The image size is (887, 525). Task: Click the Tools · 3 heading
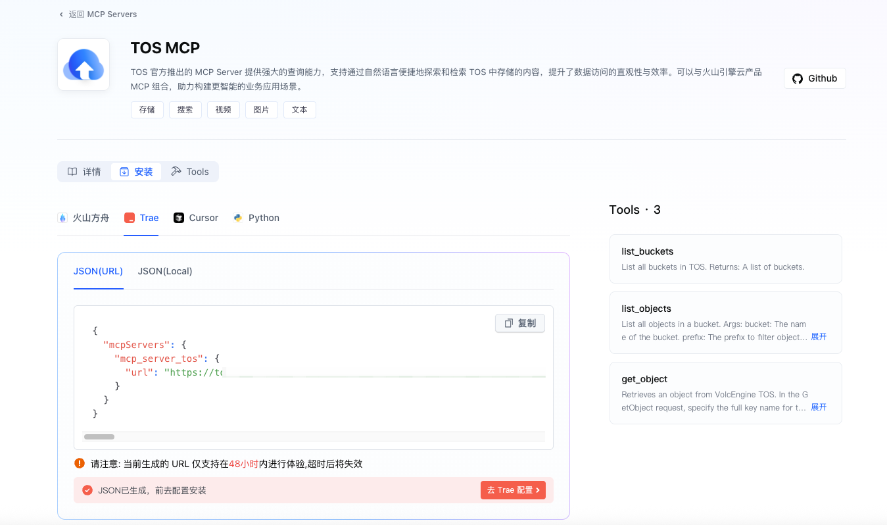click(x=635, y=210)
